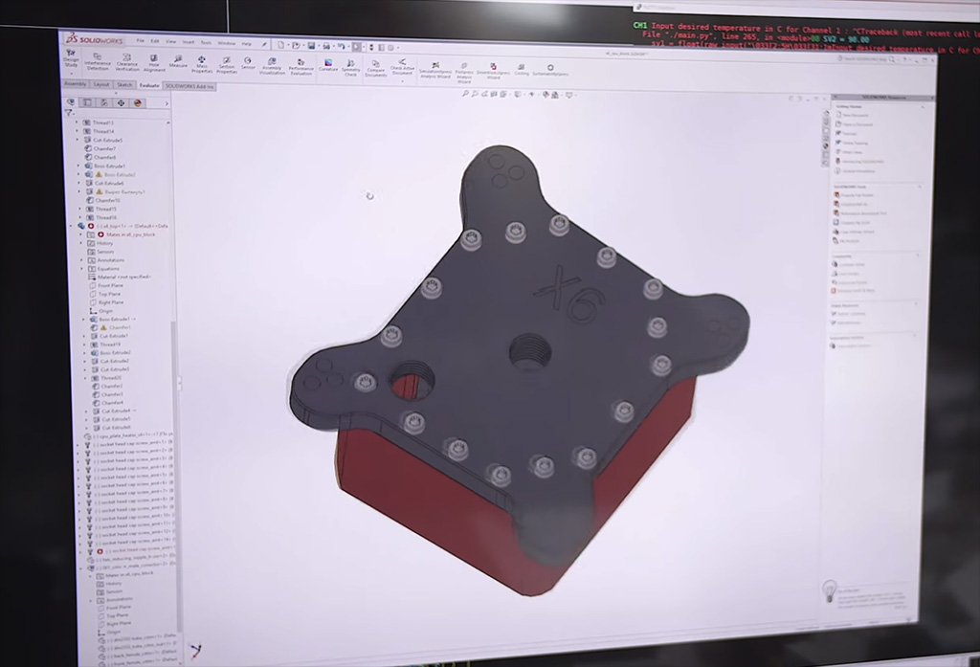Open Assembly Visualization
This screenshot has width=980, height=667.
point(272,66)
